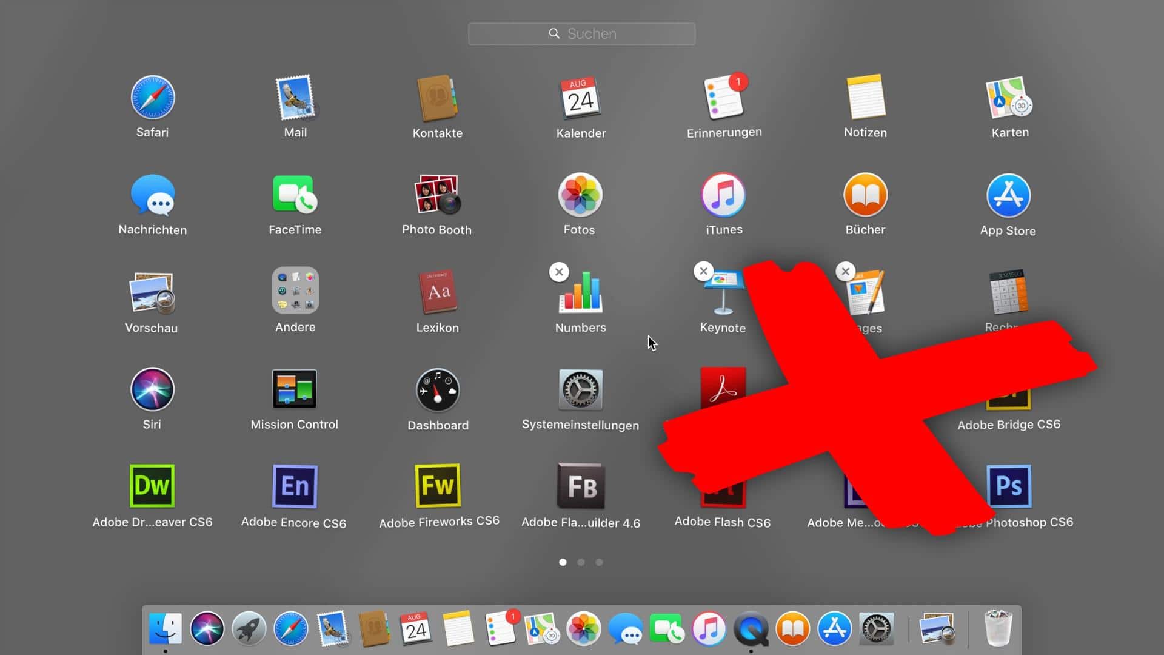Open Erinnerungen from the Dock
This screenshot has width=1164, height=655.
pos(501,627)
